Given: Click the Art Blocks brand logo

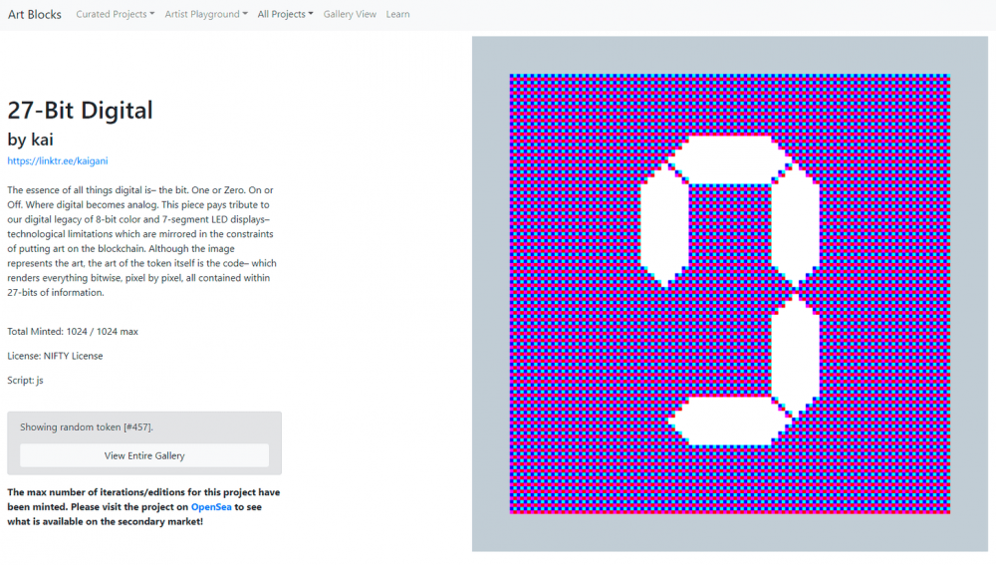Looking at the screenshot, I should tap(35, 14).
